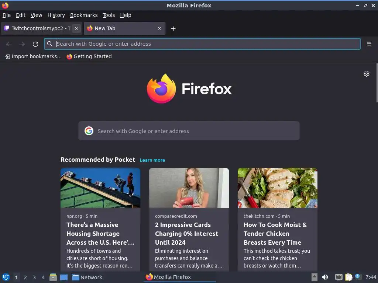Close the Twitchcontrolsmypc2 tab
This screenshot has height=283, width=378.
(76, 28)
